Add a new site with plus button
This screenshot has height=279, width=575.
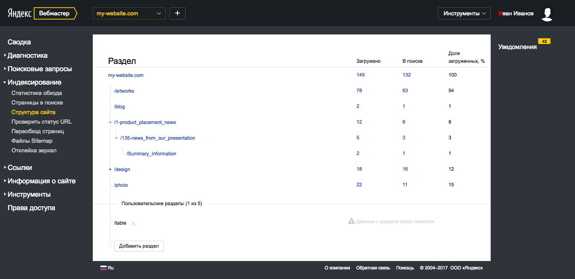point(177,13)
